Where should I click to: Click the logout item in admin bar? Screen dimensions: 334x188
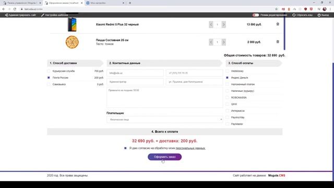[323, 15]
